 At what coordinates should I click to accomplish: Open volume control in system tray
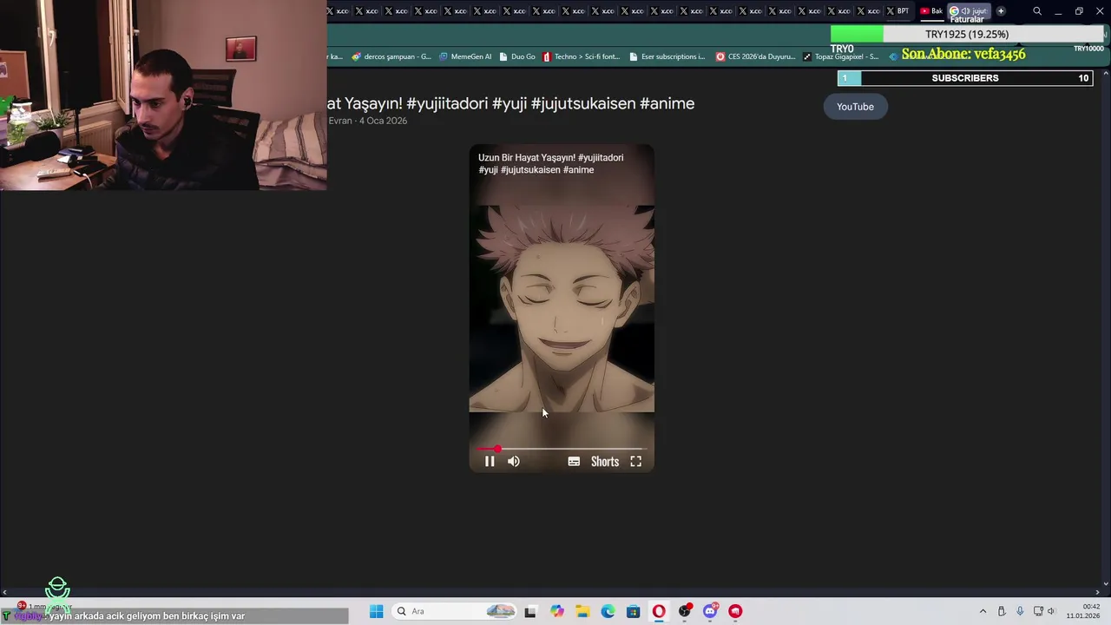click(x=1051, y=611)
